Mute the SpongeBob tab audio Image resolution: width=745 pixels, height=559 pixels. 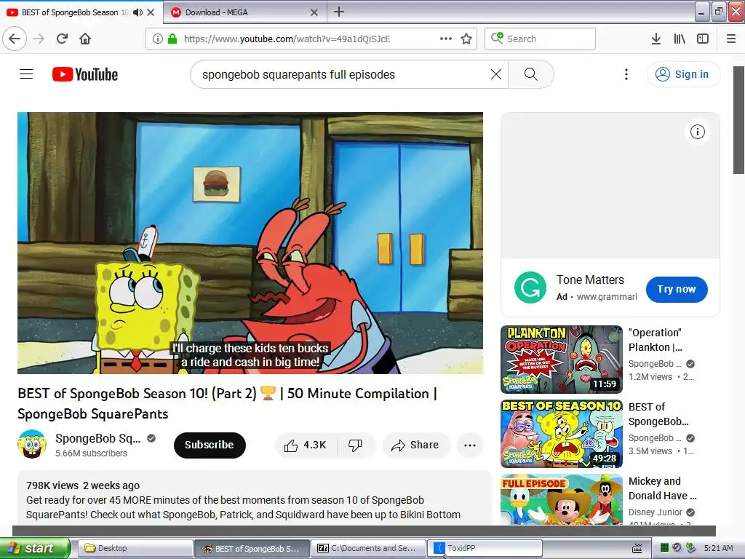point(138,12)
